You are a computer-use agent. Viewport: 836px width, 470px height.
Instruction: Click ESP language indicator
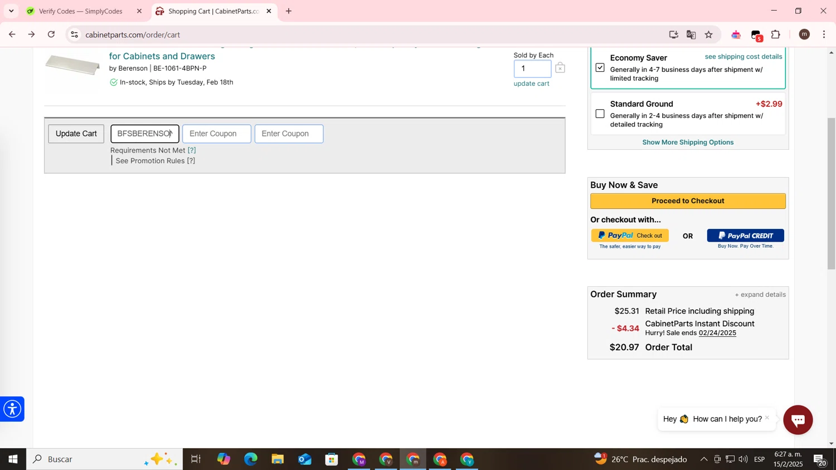pyautogui.click(x=760, y=459)
